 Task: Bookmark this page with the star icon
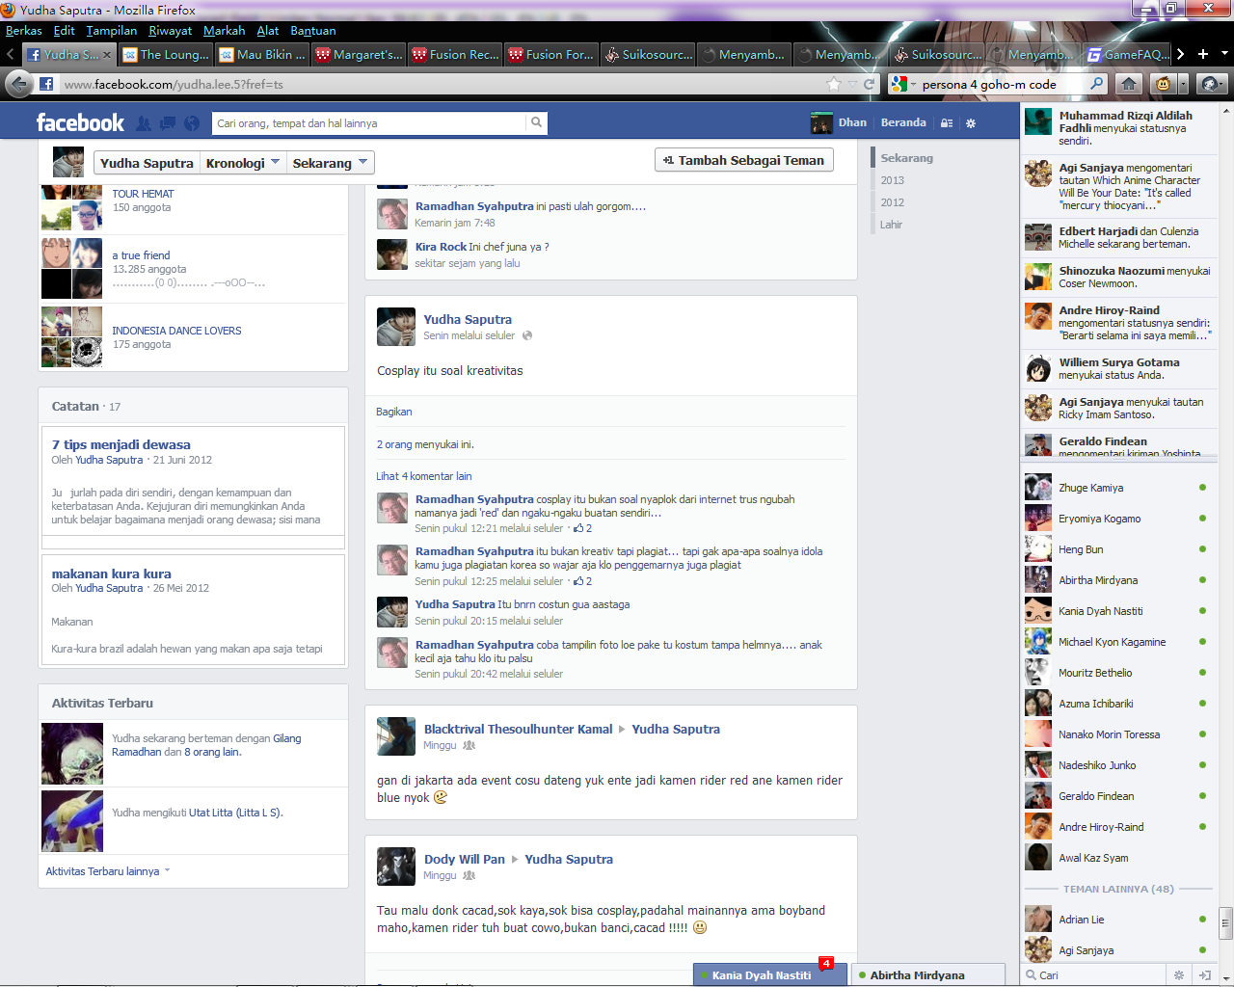[834, 84]
